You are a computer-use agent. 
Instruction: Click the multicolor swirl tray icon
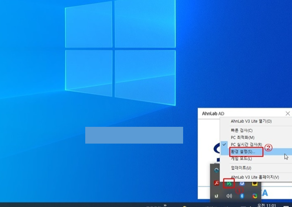pos(254,196)
